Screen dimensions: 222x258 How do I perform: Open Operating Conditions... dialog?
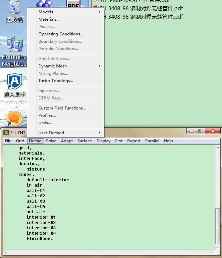point(65,34)
